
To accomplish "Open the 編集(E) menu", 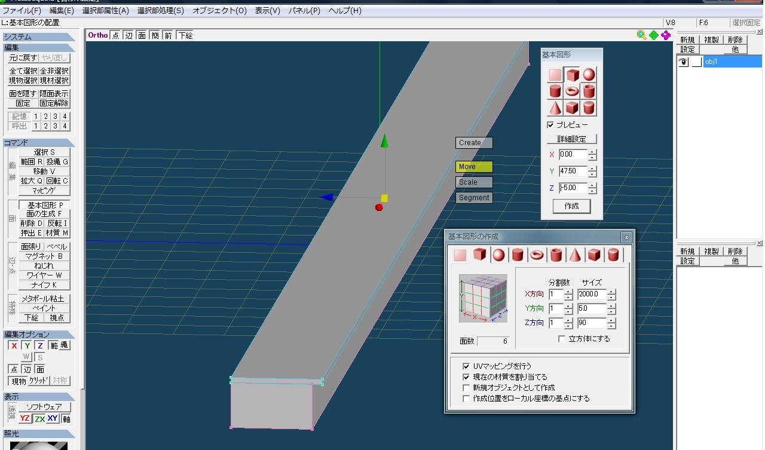I will (62, 11).
